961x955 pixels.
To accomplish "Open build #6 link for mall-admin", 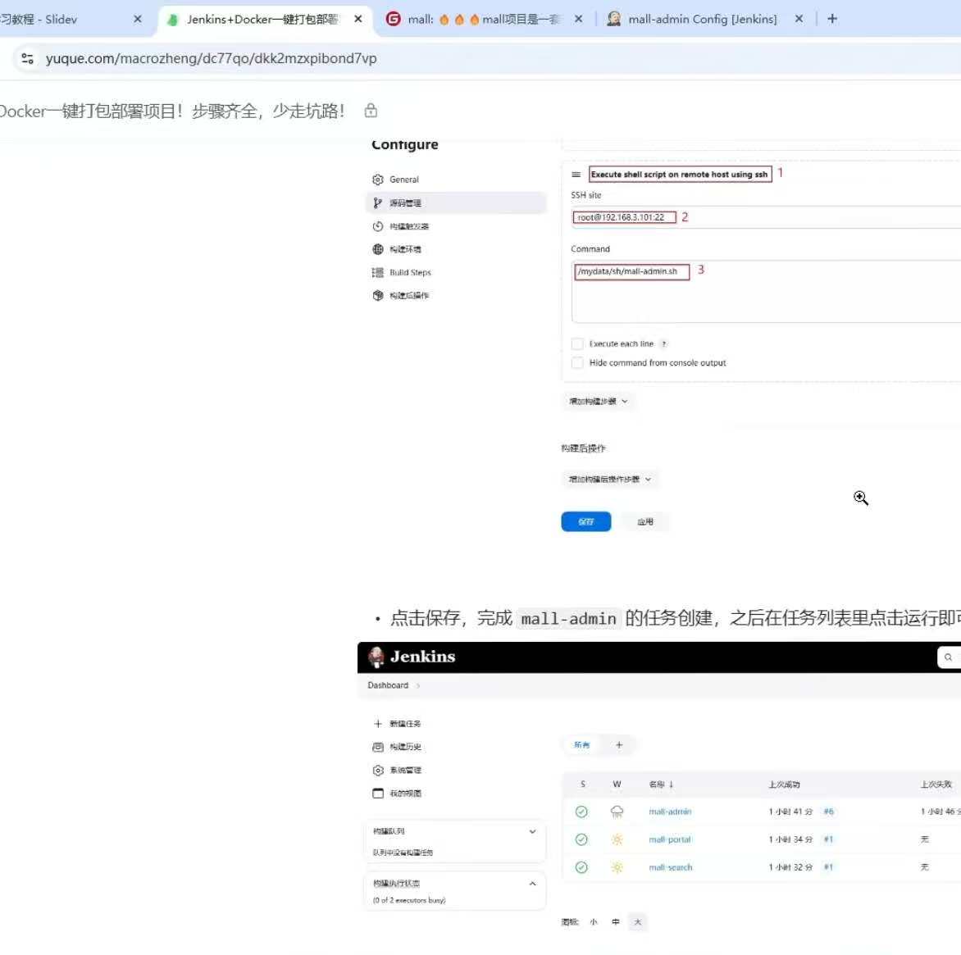I will (x=829, y=812).
